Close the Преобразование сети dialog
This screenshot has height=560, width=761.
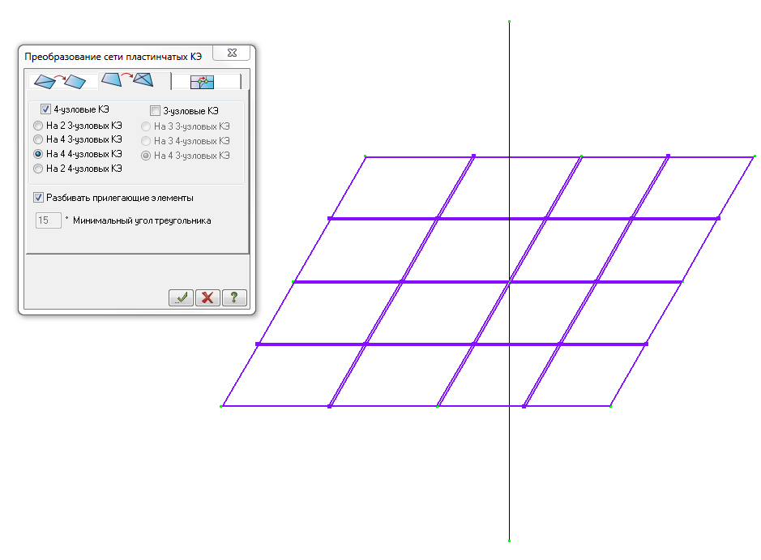tap(232, 53)
